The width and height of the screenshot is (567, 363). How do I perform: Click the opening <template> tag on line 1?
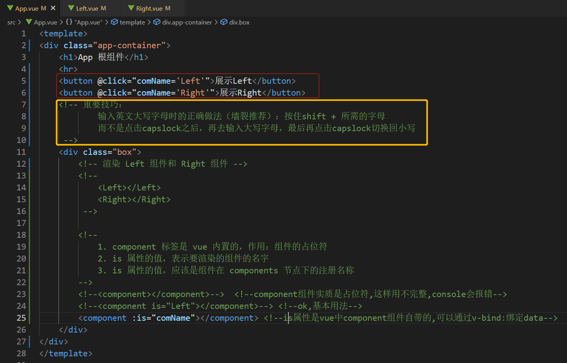(64, 34)
